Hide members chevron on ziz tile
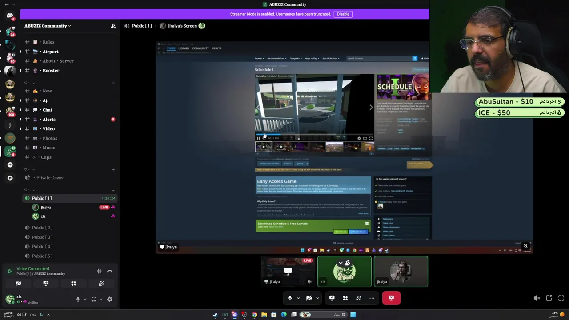 [x=341, y=263]
